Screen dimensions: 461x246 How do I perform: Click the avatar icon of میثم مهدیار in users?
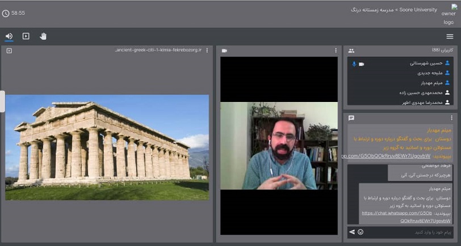pyautogui.click(x=447, y=83)
